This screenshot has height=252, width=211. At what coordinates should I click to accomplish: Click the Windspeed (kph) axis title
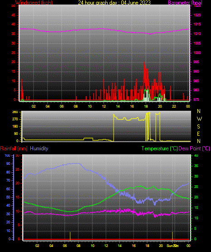pyautogui.click(x=34, y=3)
